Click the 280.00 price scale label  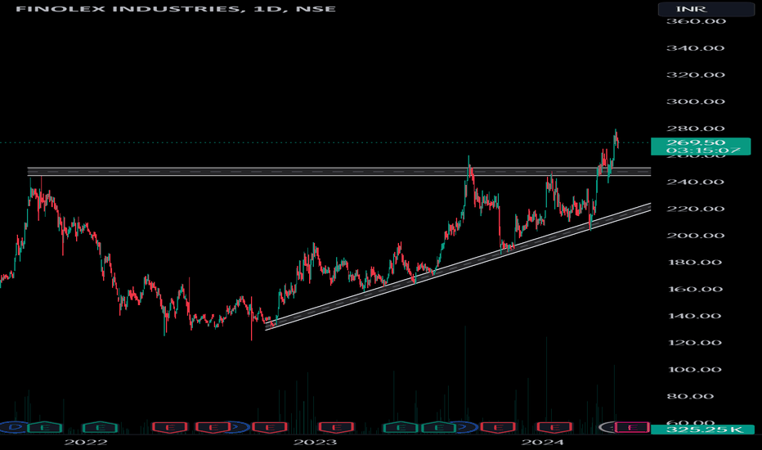click(x=696, y=128)
